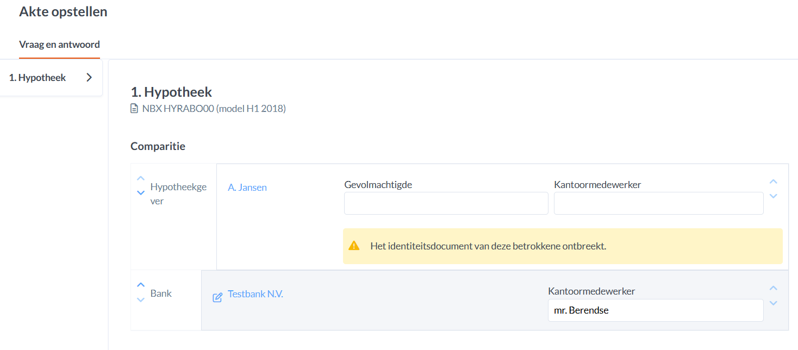The width and height of the screenshot is (798, 350).
Task: Move Bank party up with left arrow
Action: click(141, 285)
